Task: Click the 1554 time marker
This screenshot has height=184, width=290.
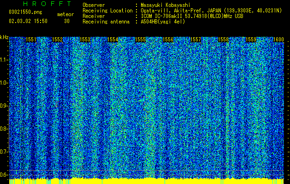Action: [x=113, y=40]
